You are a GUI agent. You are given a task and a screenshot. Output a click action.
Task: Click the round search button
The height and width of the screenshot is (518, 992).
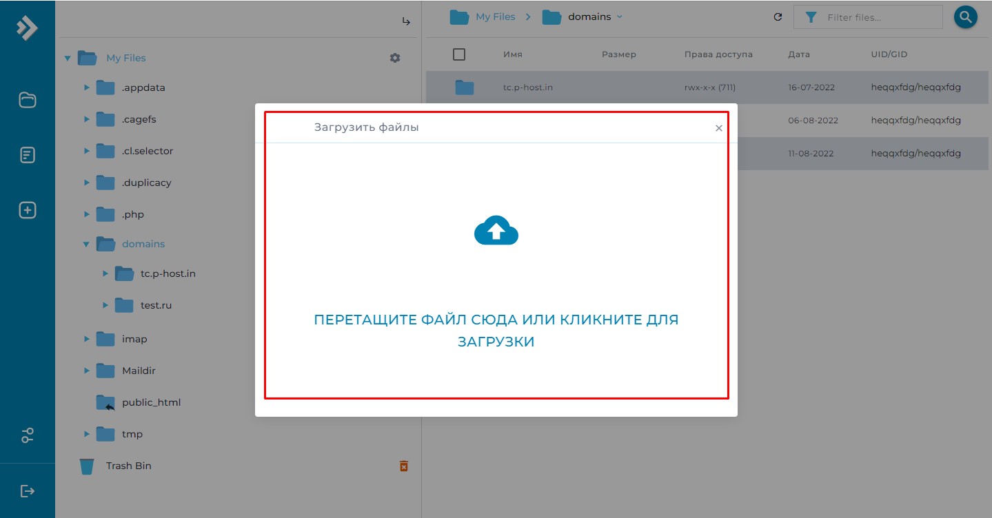pyautogui.click(x=965, y=17)
